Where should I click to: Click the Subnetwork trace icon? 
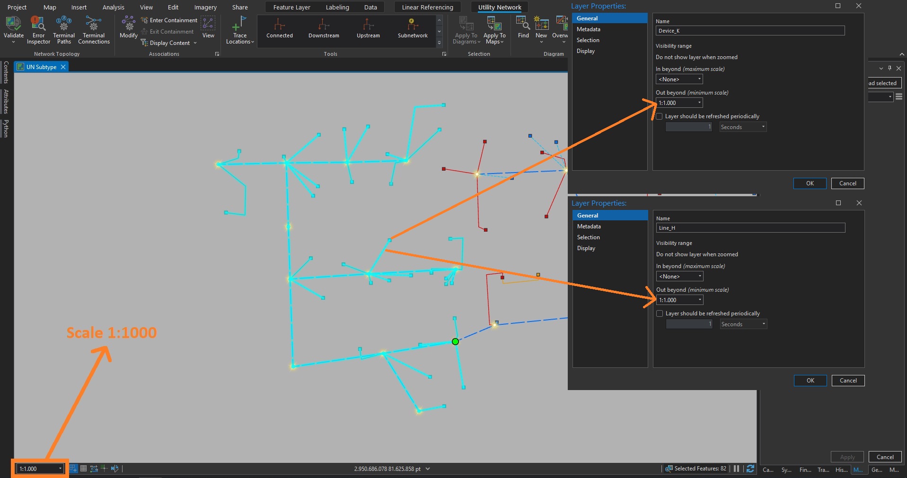coord(413,25)
